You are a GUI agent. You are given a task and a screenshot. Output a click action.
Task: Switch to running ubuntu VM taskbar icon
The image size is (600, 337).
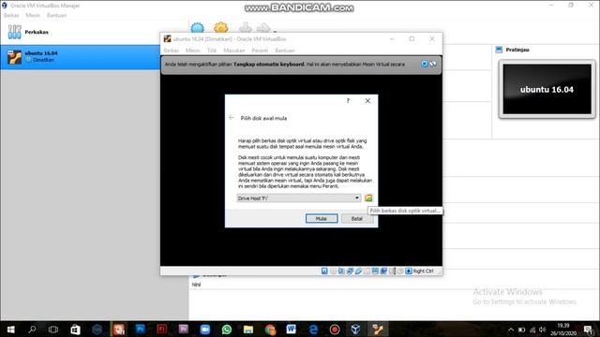pyautogui.click(x=378, y=330)
